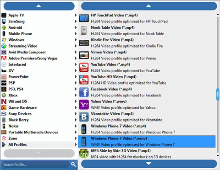The height and width of the screenshot is (170, 220).
Task: Select Facebook Video (*.mp4) title text
Action: [111, 89]
